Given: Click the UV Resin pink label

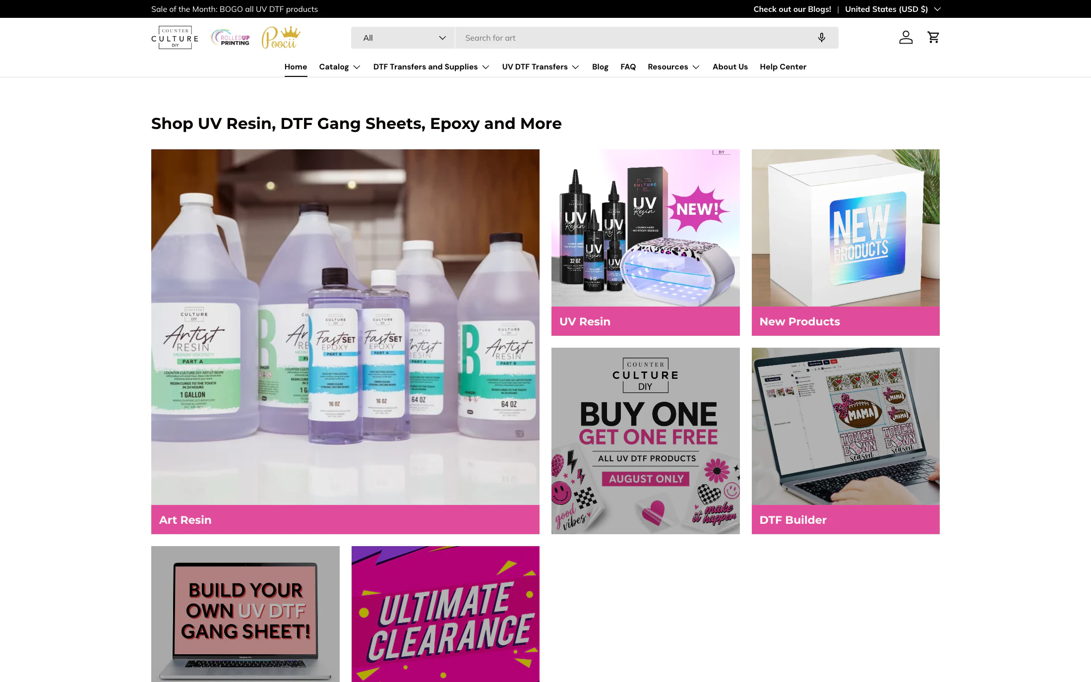Looking at the screenshot, I should click(x=645, y=321).
